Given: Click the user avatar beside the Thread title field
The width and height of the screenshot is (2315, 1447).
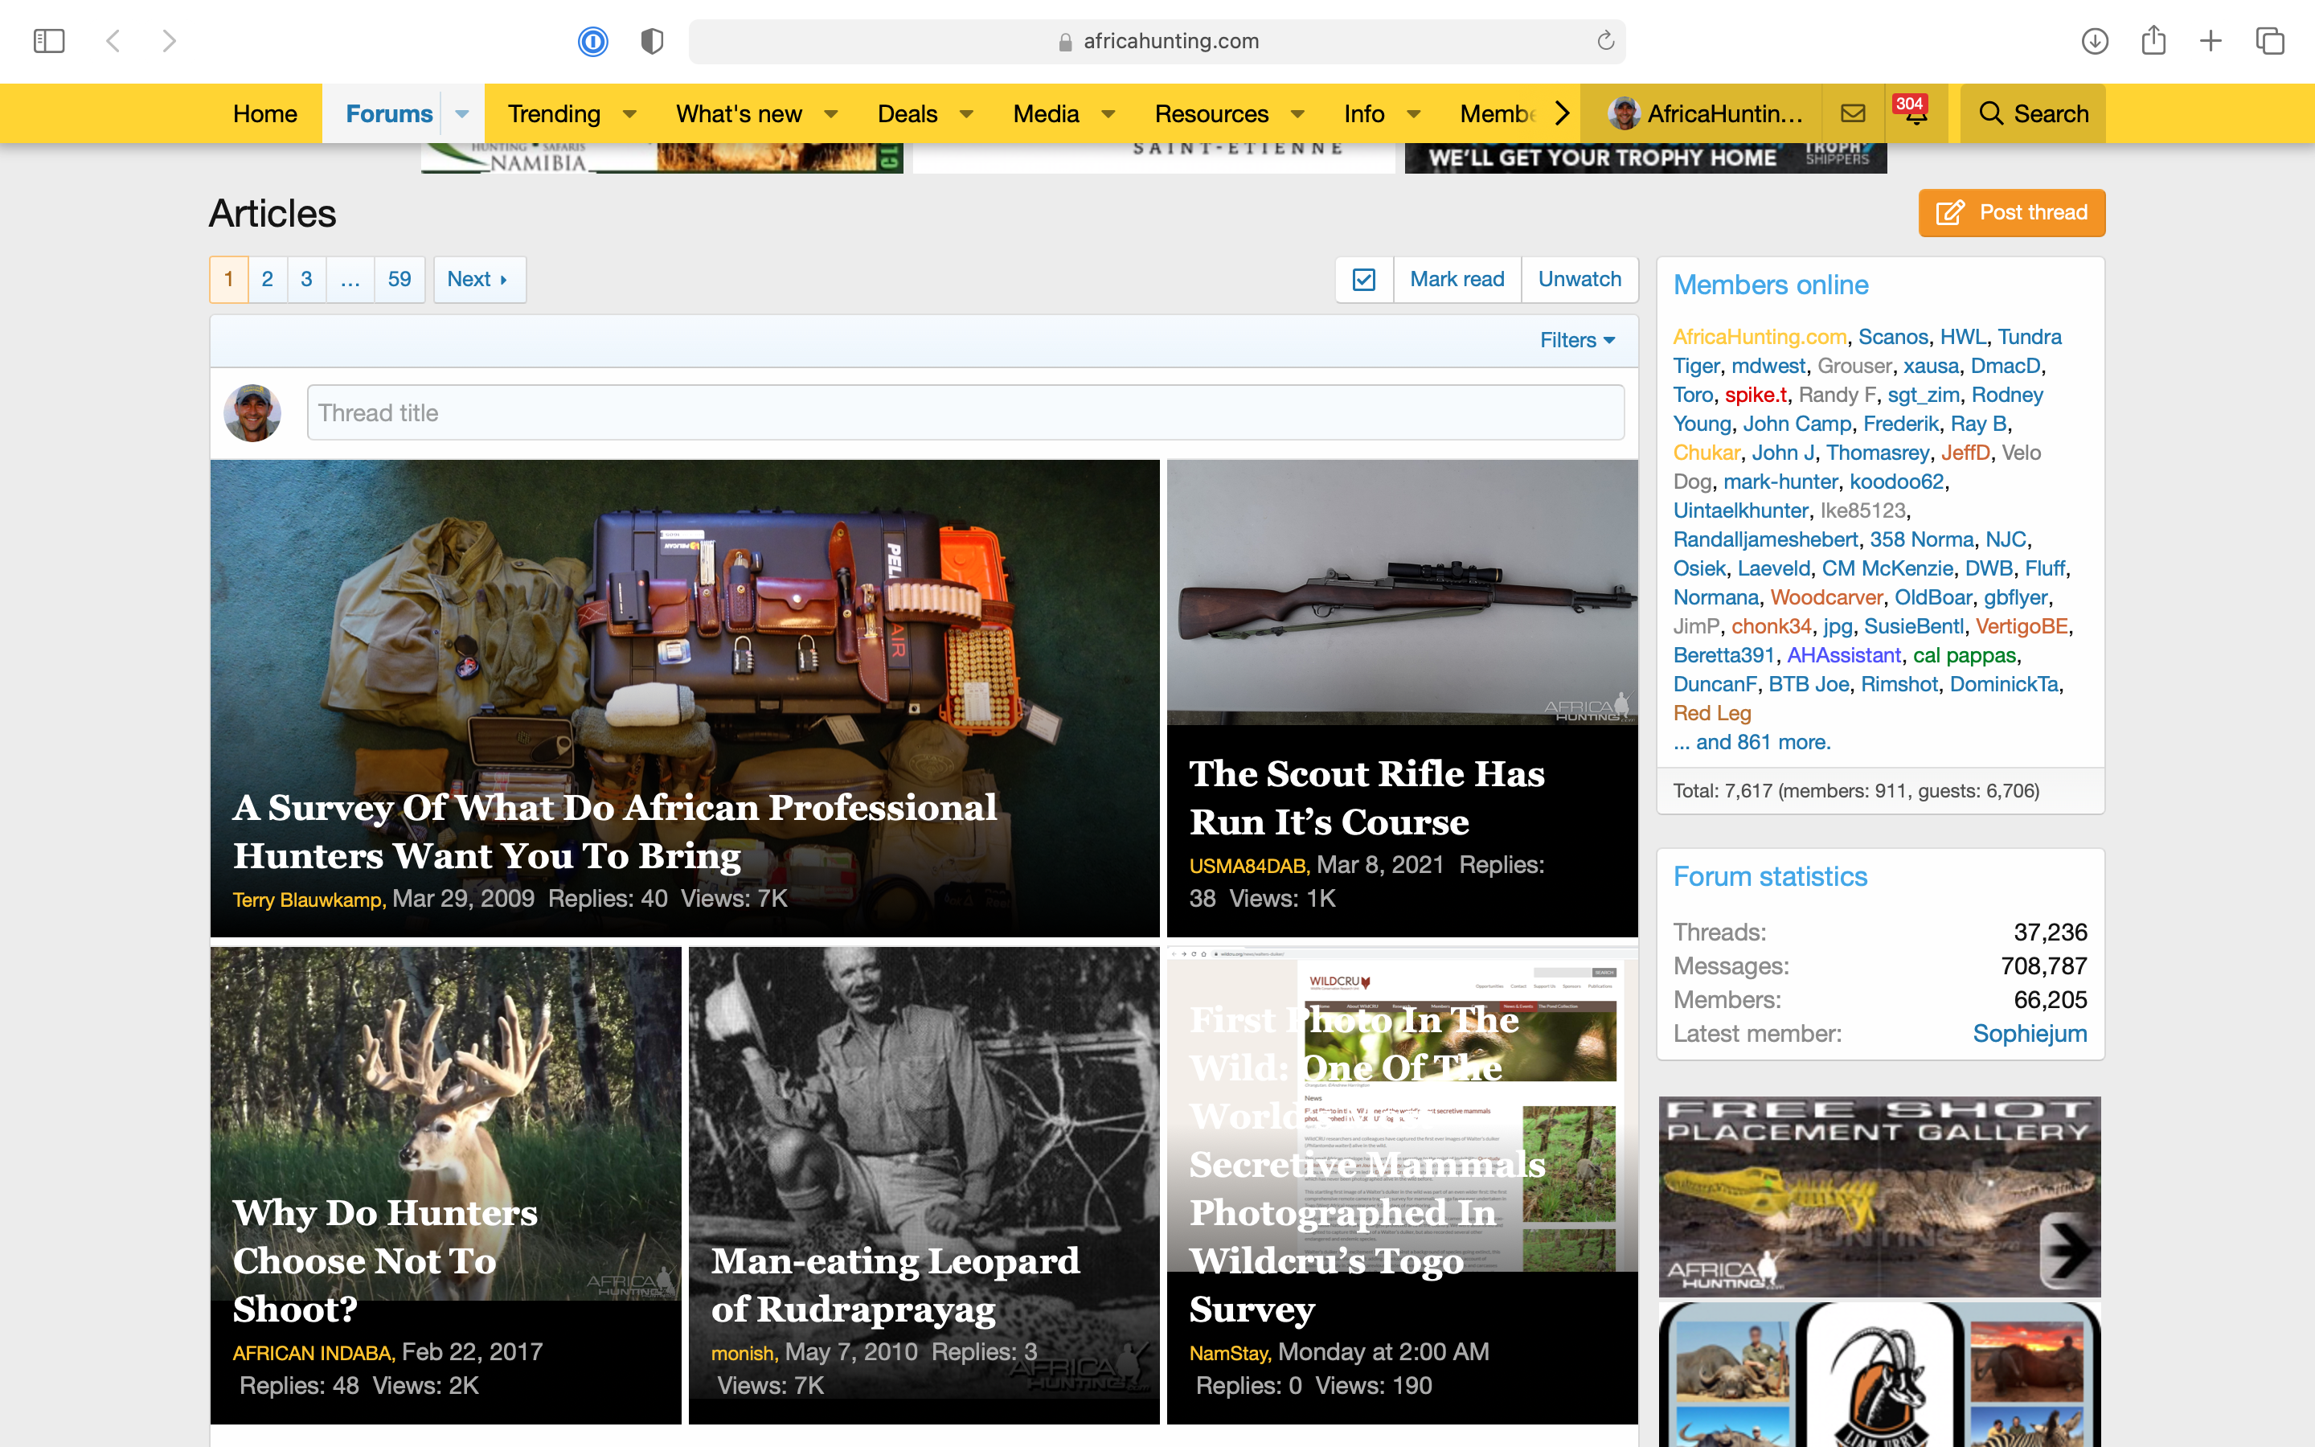Looking at the screenshot, I should point(252,413).
